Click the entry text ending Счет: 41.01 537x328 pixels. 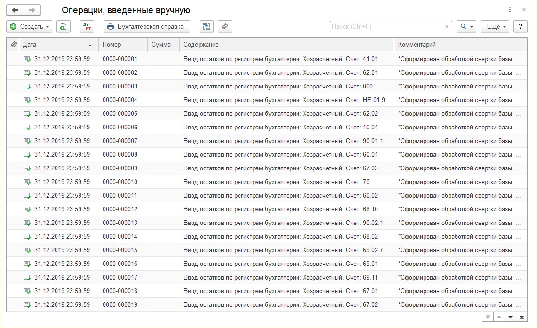click(281, 59)
